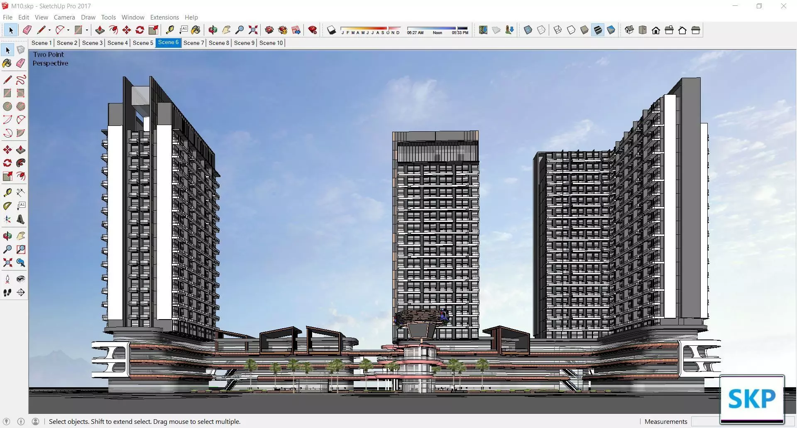Screen dimensions: 797x428
Task: Toggle terrain visibility icon
Action: pyautogui.click(x=496, y=30)
